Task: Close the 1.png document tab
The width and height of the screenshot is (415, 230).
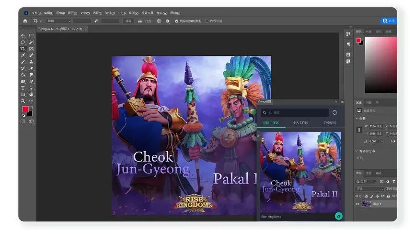Action: pos(84,29)
